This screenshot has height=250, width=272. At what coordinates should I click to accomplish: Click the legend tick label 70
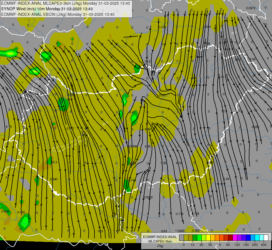click(219, 245)
